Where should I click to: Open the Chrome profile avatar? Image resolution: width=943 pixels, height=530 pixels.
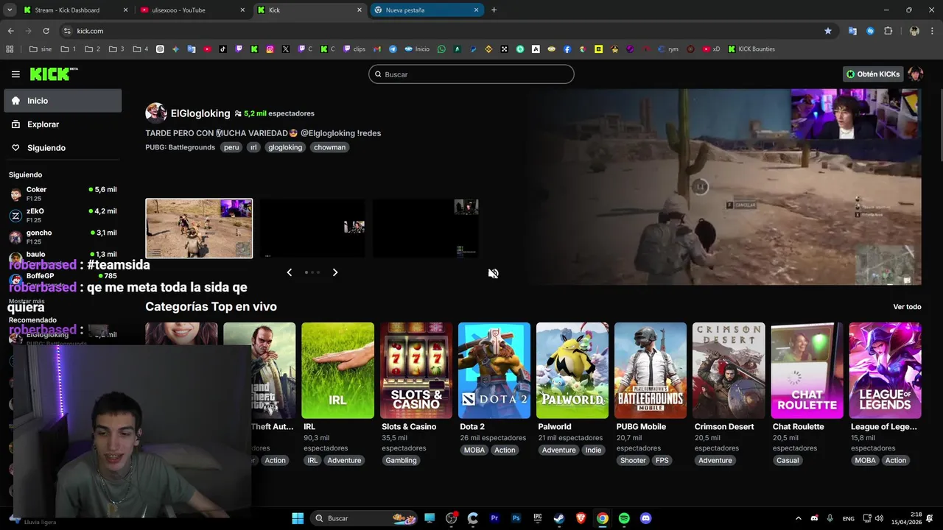[x=914, y=31]
